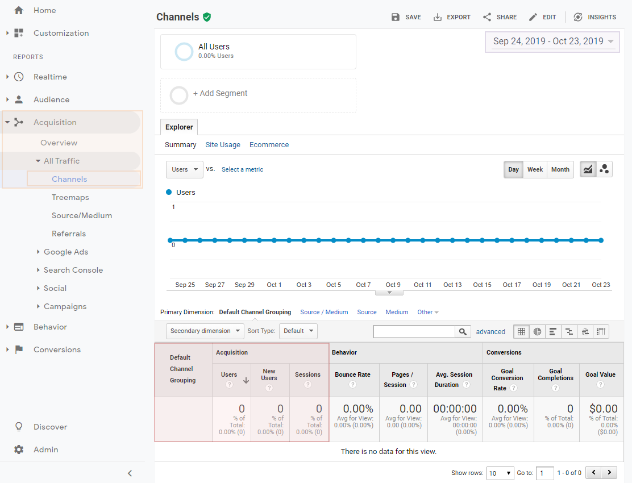Image resolution: width=632 pixels, height=483 pixels.
Task: Set graph interval to Month
Action: click(560, 169)
